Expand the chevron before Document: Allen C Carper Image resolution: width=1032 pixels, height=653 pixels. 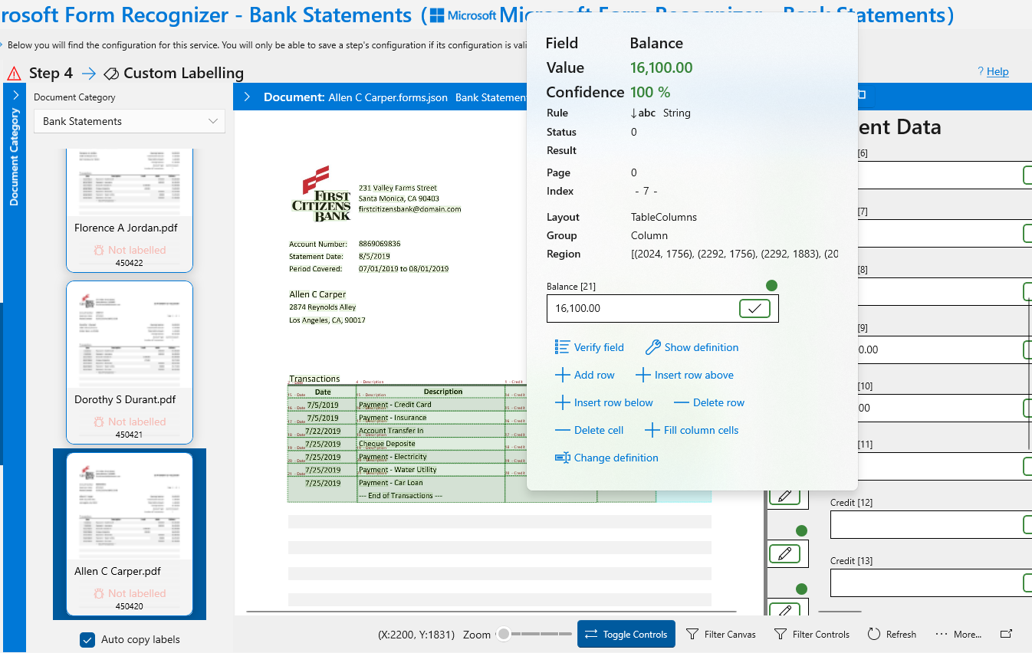click(247, 97)
